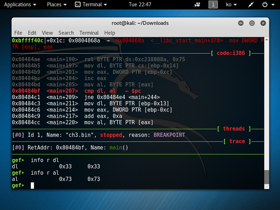This screenshot has height=210, width=280.
Task: Click the first 0x73 value for al
Action: (x=66, y=179)
